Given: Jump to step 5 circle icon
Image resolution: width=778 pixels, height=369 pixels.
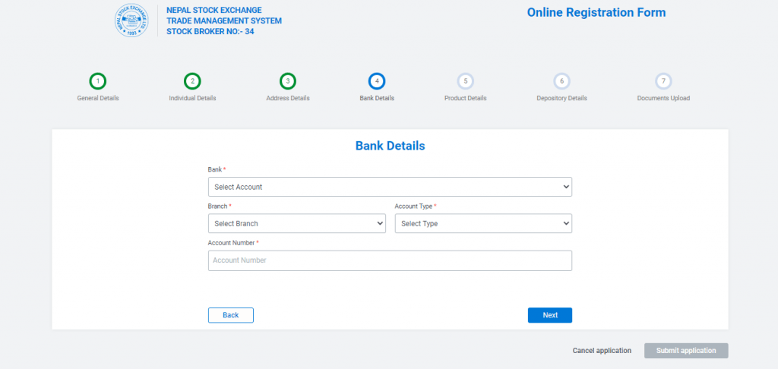Looking at the screenshot, I should pyautogui.click(x=465, y=81).
